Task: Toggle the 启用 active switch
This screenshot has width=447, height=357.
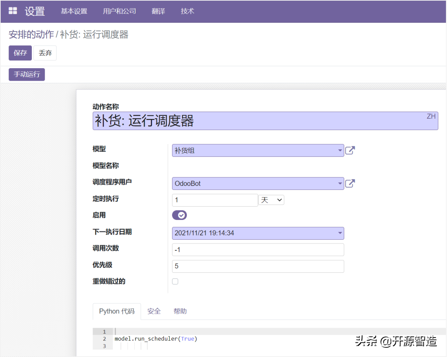Action: click(x=179, y=215)
